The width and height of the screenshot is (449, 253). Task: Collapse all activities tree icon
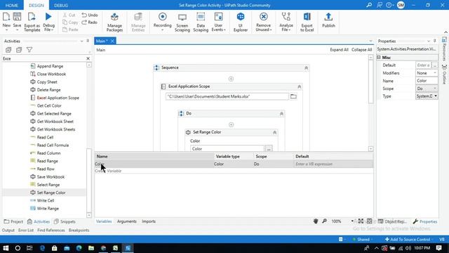[x=19, y=50]
